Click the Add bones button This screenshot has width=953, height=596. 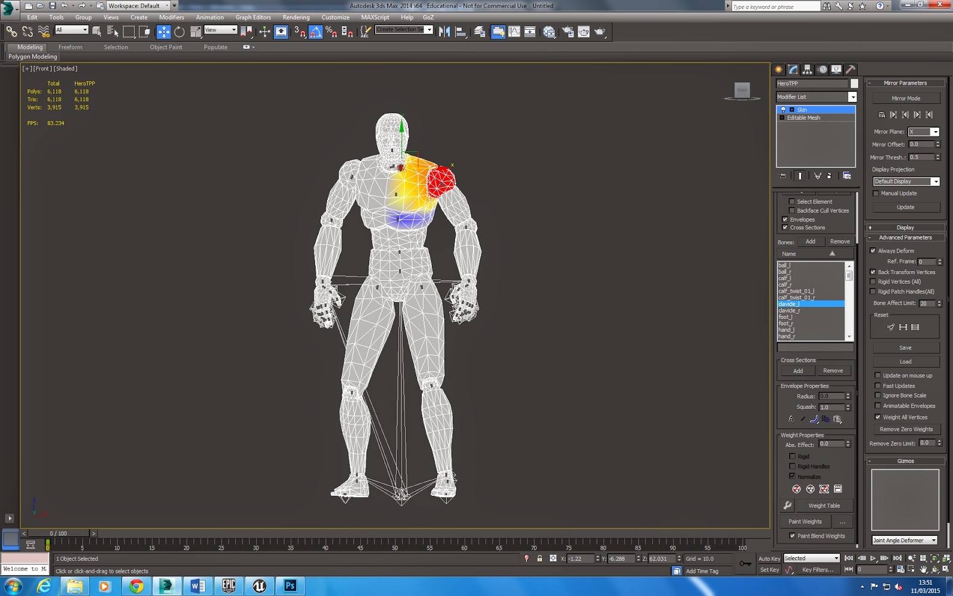(x=811, y=241)
